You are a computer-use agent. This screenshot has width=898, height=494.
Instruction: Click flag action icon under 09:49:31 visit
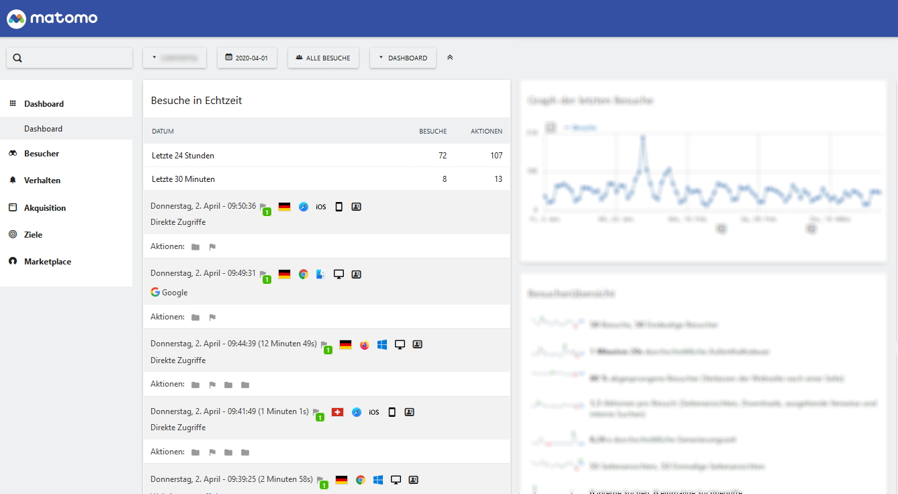212,317
